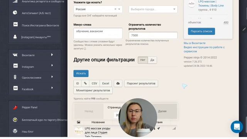Open Видео инструкции по работе с сервисом link
247x139 pixels.
[204, 49]
